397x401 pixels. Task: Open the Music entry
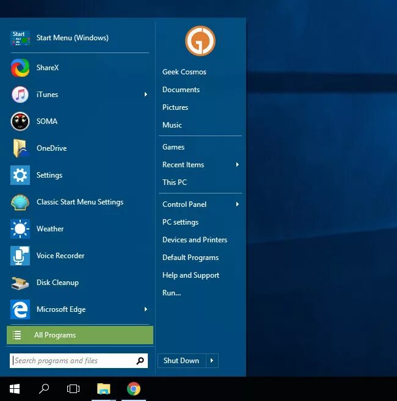tap(172, 125)
